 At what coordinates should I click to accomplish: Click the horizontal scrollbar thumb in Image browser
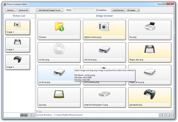(40, 111)
